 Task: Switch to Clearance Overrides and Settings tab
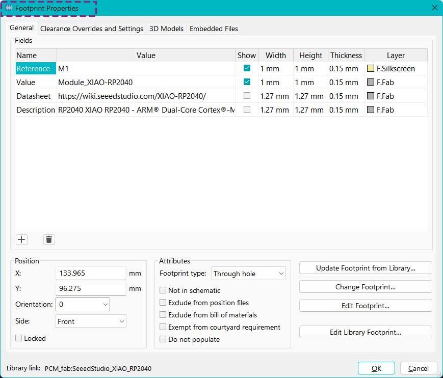[x=92, y=29]
